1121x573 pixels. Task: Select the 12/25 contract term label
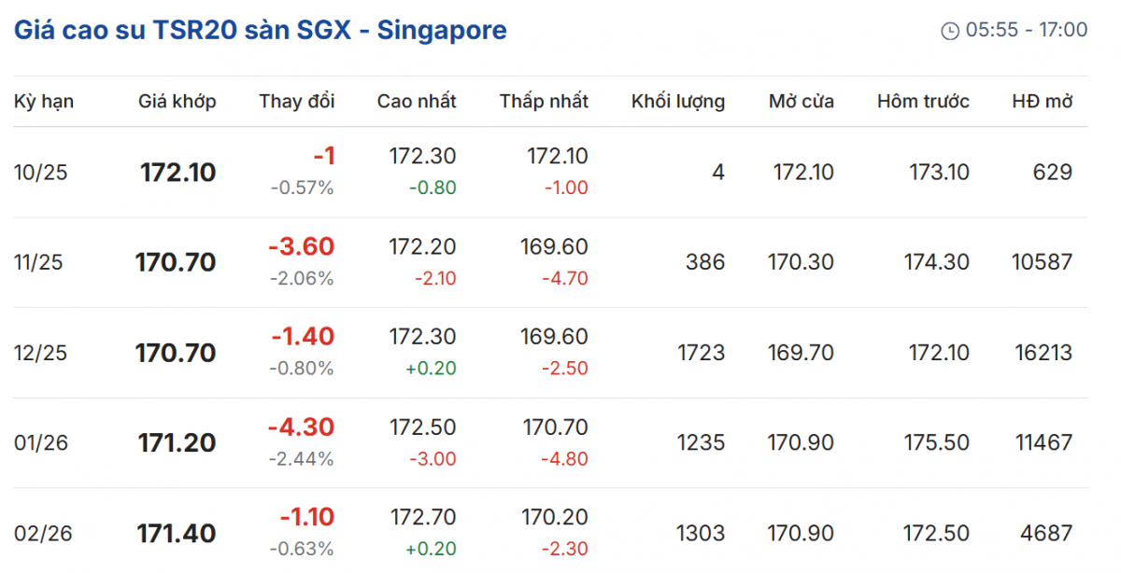coord(38,354)
